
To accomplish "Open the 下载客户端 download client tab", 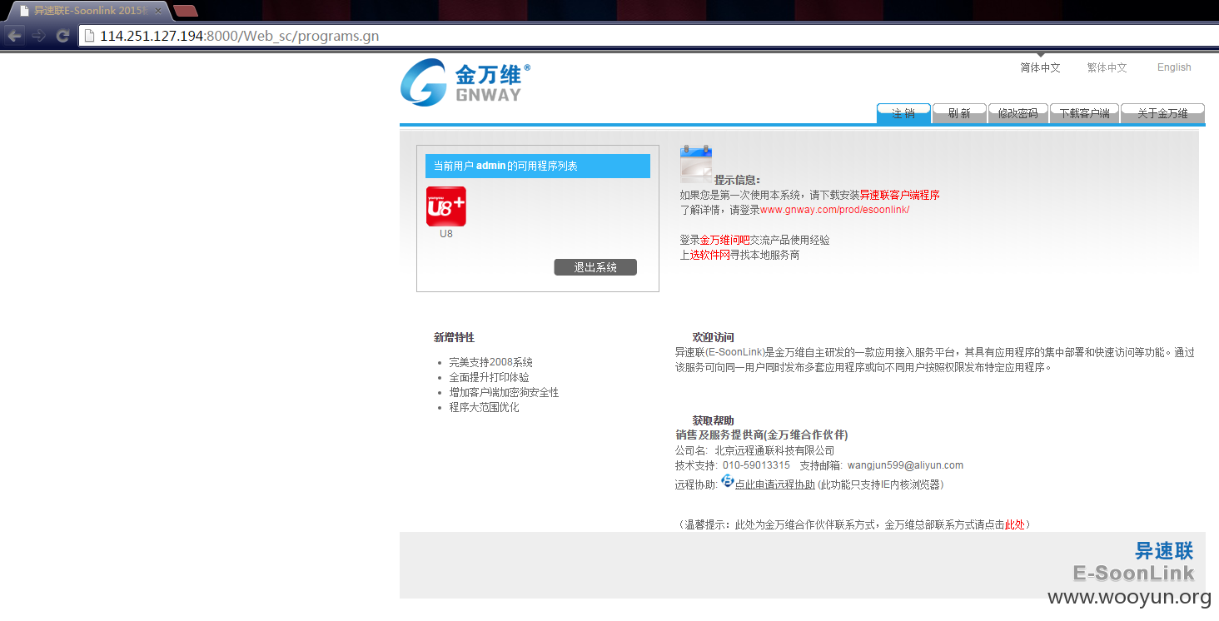I will [x=1084, y=113].
